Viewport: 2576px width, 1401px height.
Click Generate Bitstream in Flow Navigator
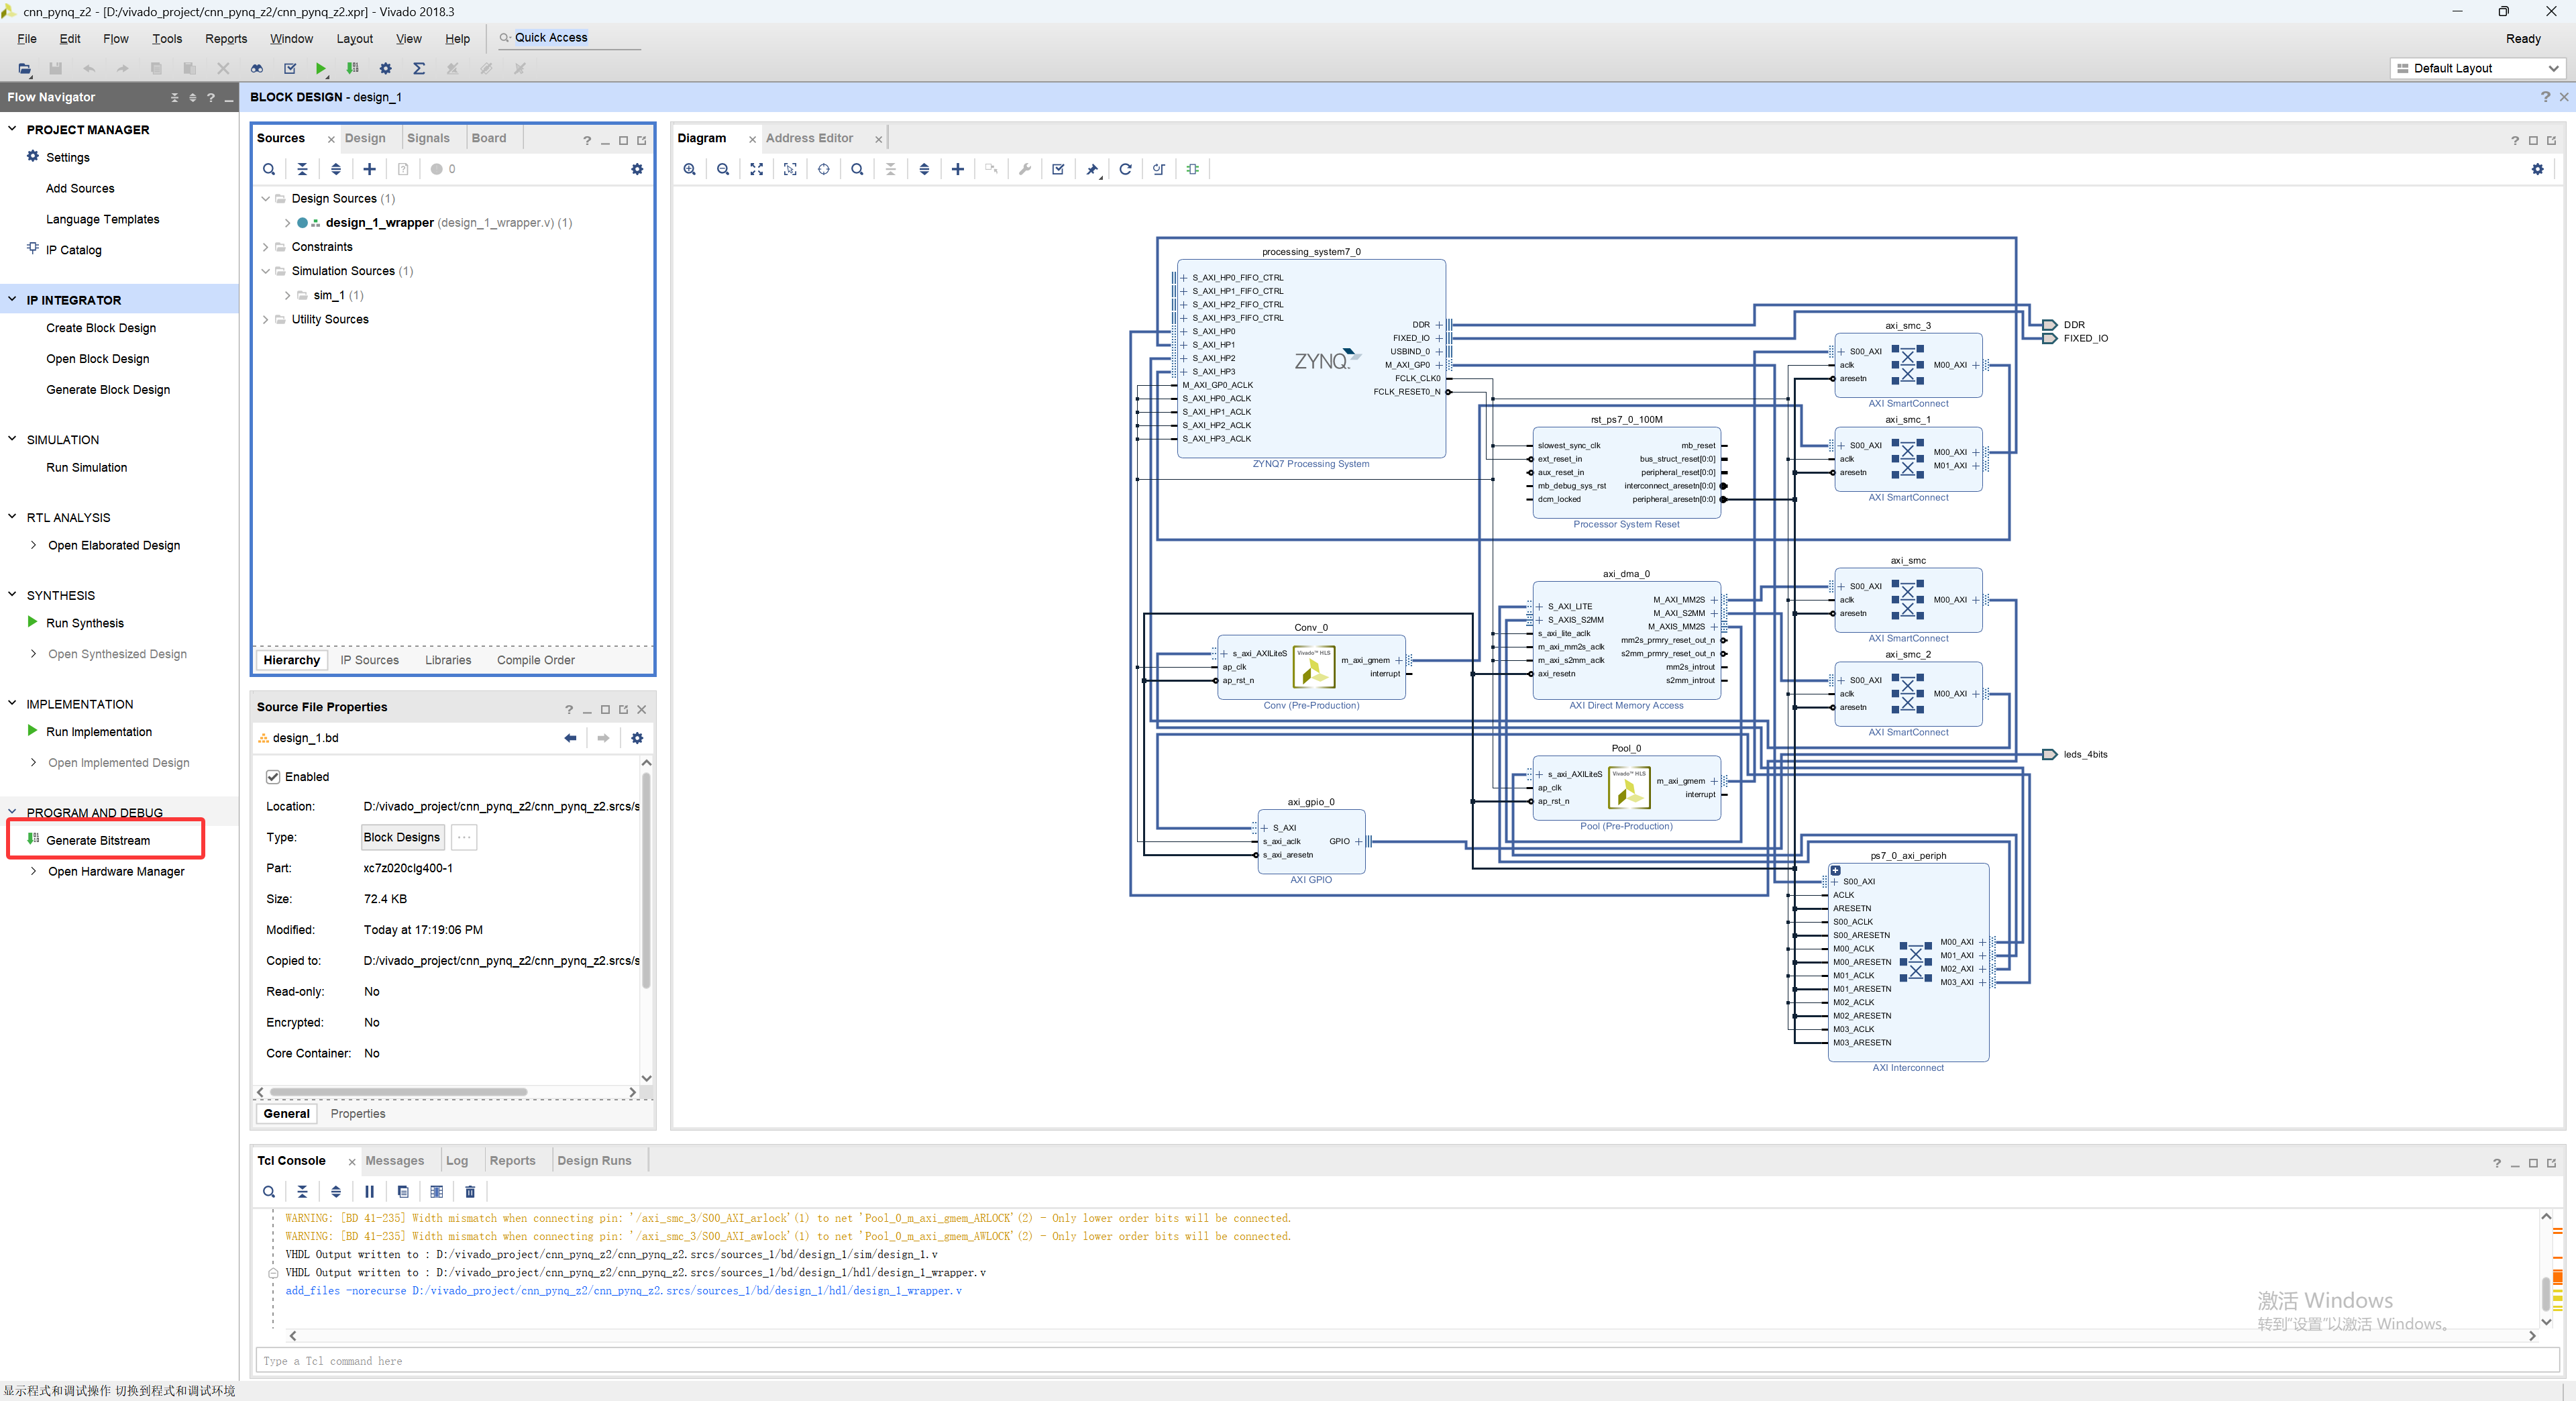(x=98, y=840)
